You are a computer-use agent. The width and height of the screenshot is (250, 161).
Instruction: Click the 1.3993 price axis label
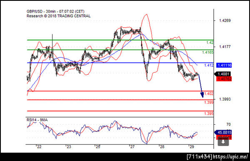[x=225, y=99]
